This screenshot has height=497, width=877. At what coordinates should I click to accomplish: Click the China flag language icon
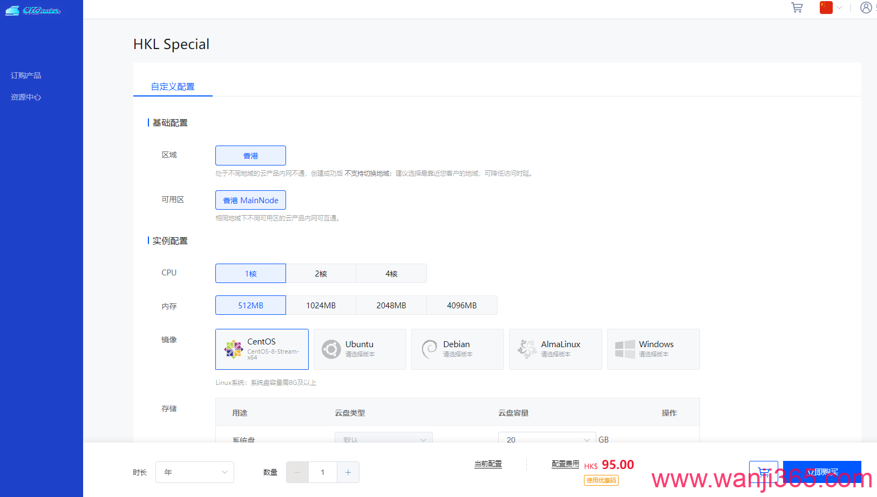[x=826, y=8]
